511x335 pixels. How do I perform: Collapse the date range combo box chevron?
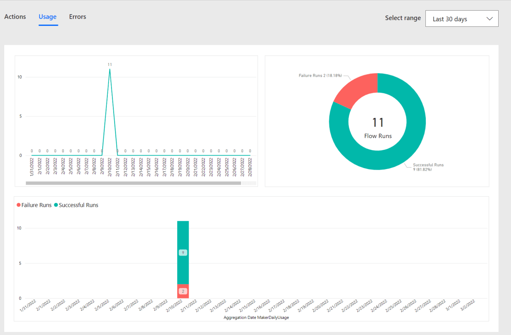point(491,18)
